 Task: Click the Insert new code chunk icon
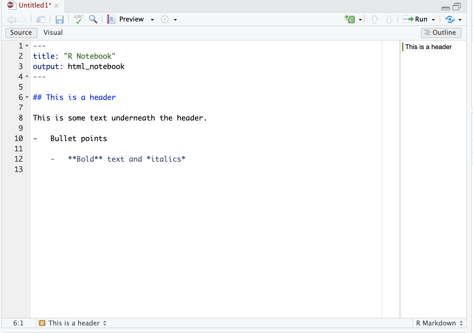[x=350, y=19]
